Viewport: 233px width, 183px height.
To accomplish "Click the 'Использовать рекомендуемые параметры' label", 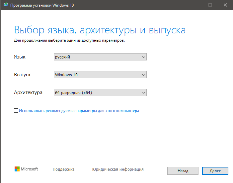I will click(x=79, y=111).
